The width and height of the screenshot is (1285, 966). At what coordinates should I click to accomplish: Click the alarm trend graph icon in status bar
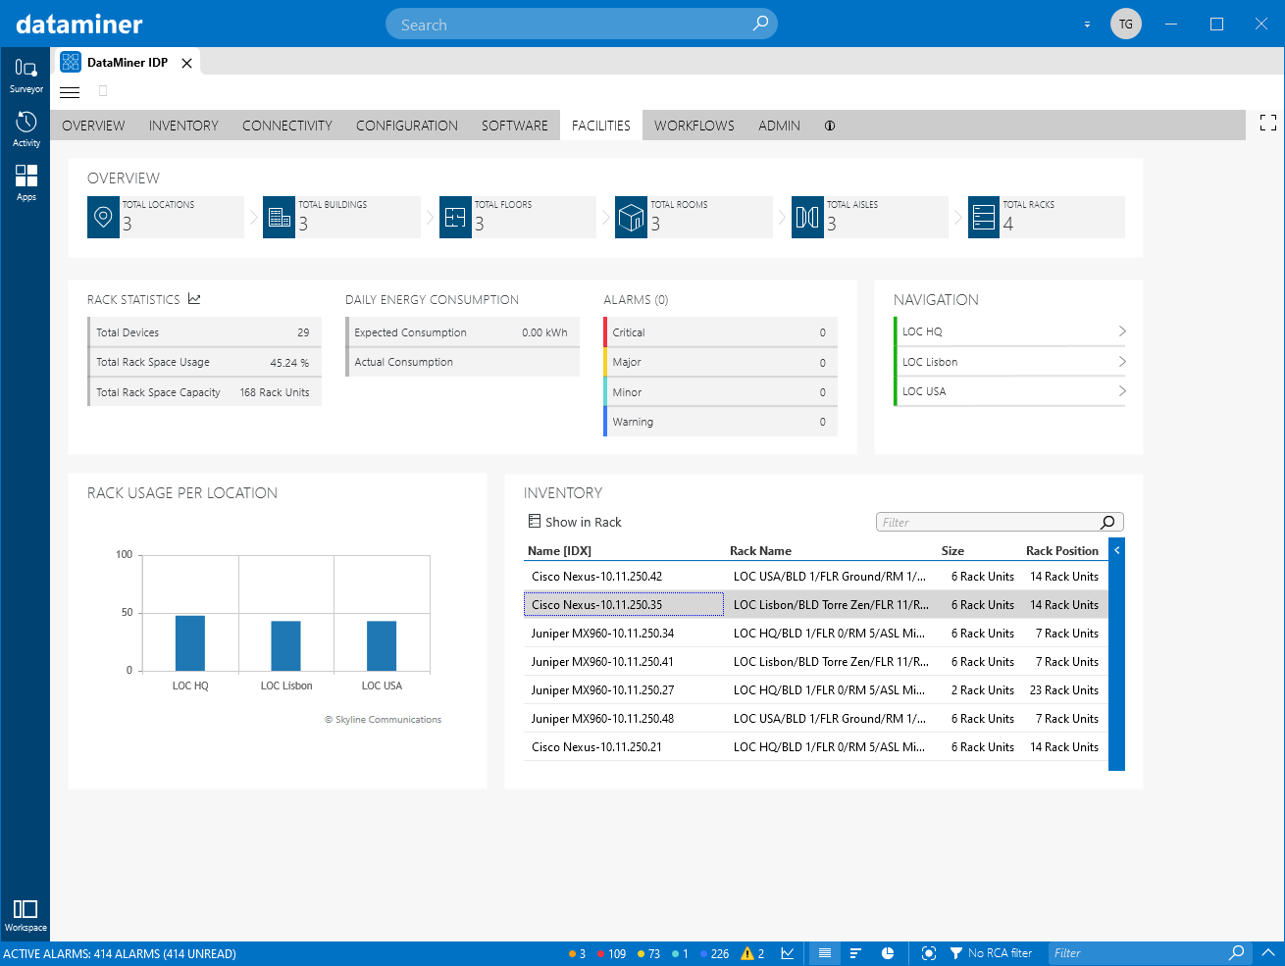click(x=788, y=953)
